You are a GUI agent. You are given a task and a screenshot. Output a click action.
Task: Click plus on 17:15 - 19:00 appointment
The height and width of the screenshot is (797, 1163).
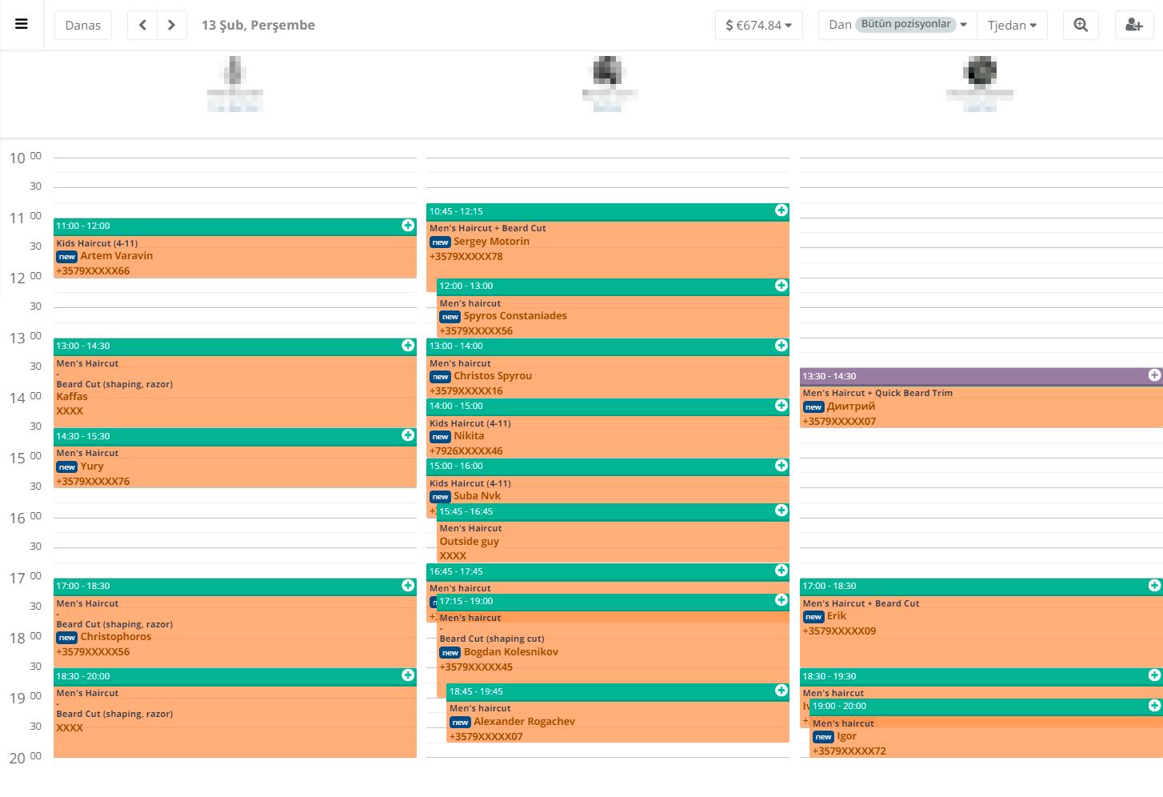point(781,600)
